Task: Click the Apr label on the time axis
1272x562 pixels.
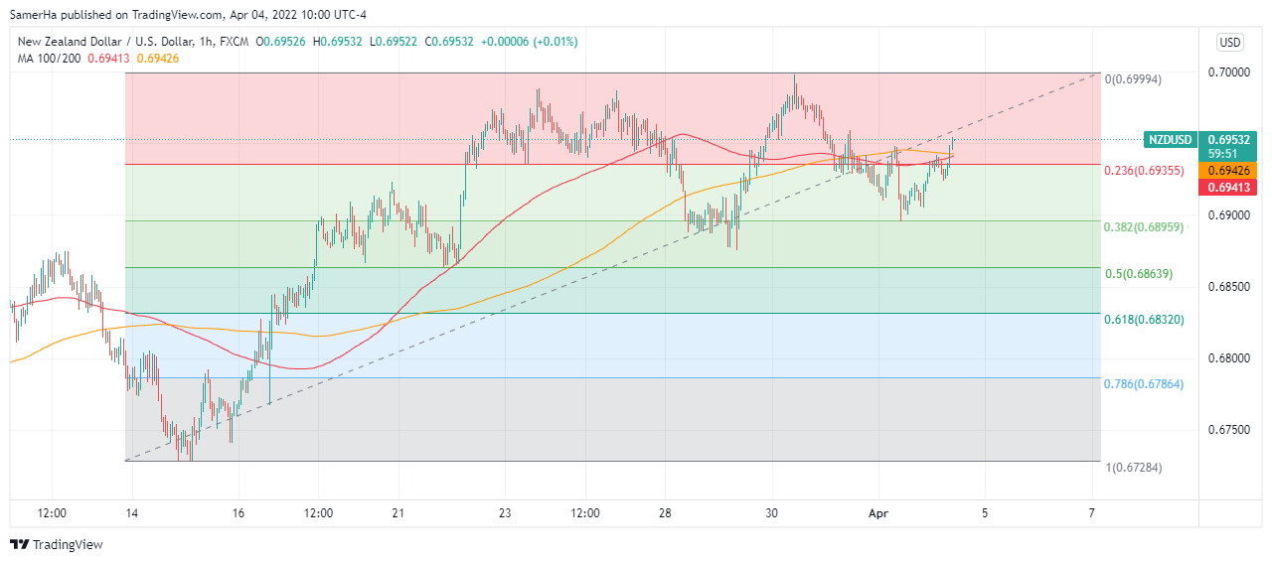Action: 877,513
